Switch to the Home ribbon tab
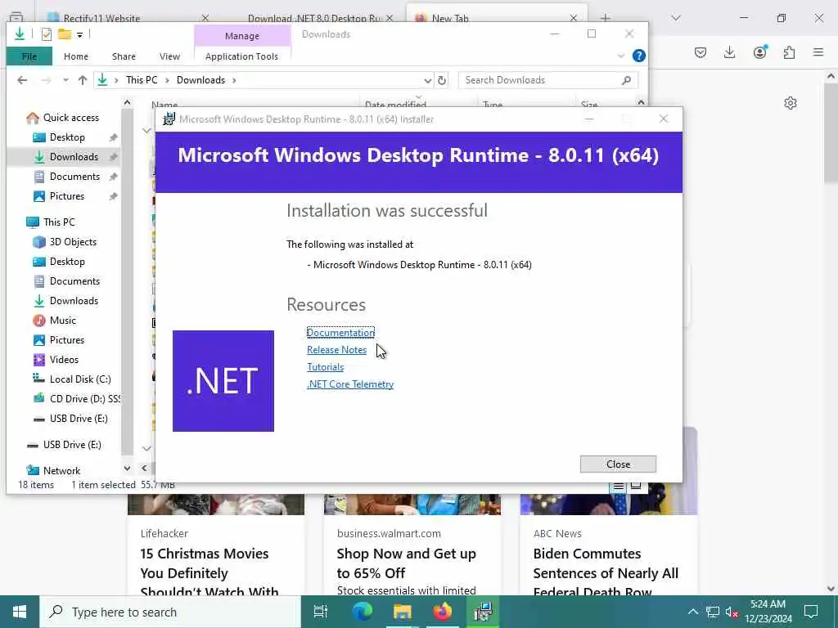The image size is (838, 628). (x=76, y=56)
